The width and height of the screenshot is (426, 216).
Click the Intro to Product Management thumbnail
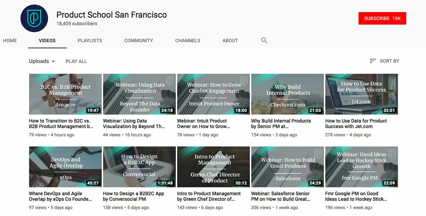(214, 167)
